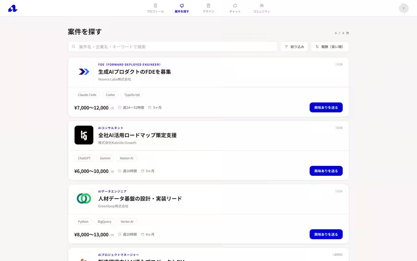Screen dimensions: 417x261
Task: Click the Greenloop company logo
Action: coord(84,198)
